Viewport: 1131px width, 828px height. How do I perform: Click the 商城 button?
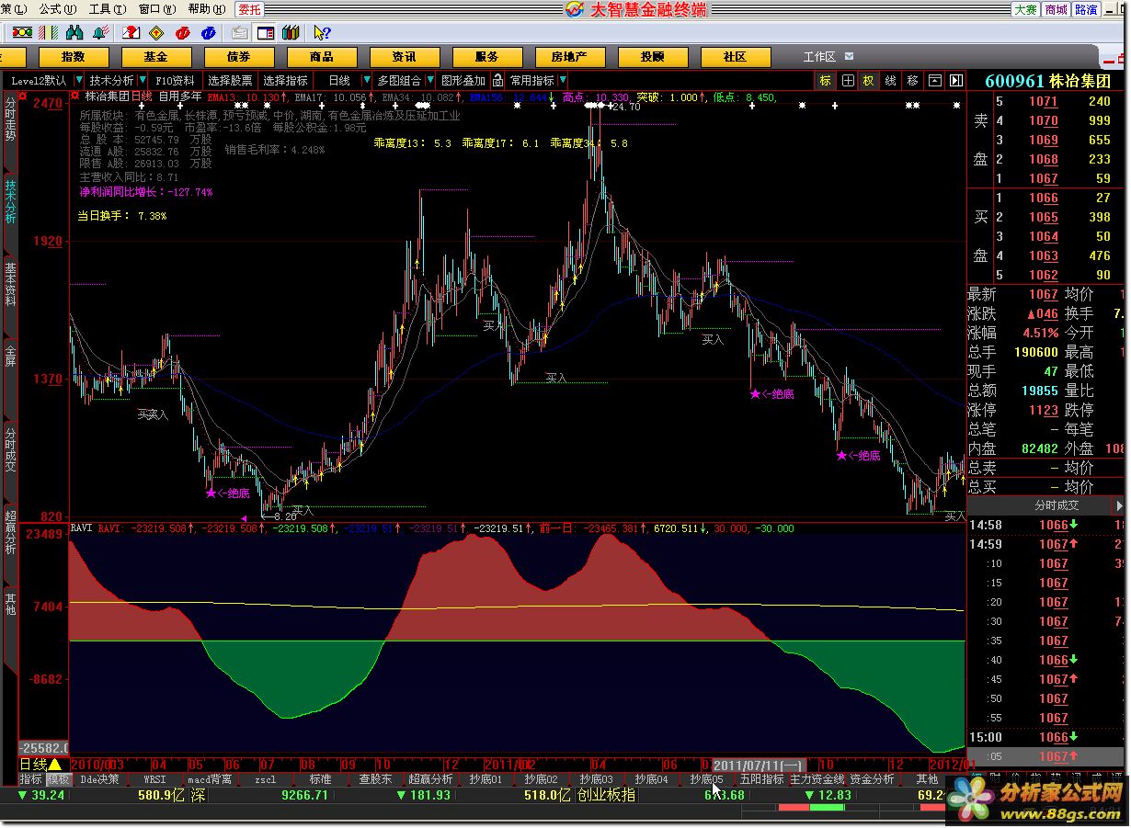tap(1056, 9)
